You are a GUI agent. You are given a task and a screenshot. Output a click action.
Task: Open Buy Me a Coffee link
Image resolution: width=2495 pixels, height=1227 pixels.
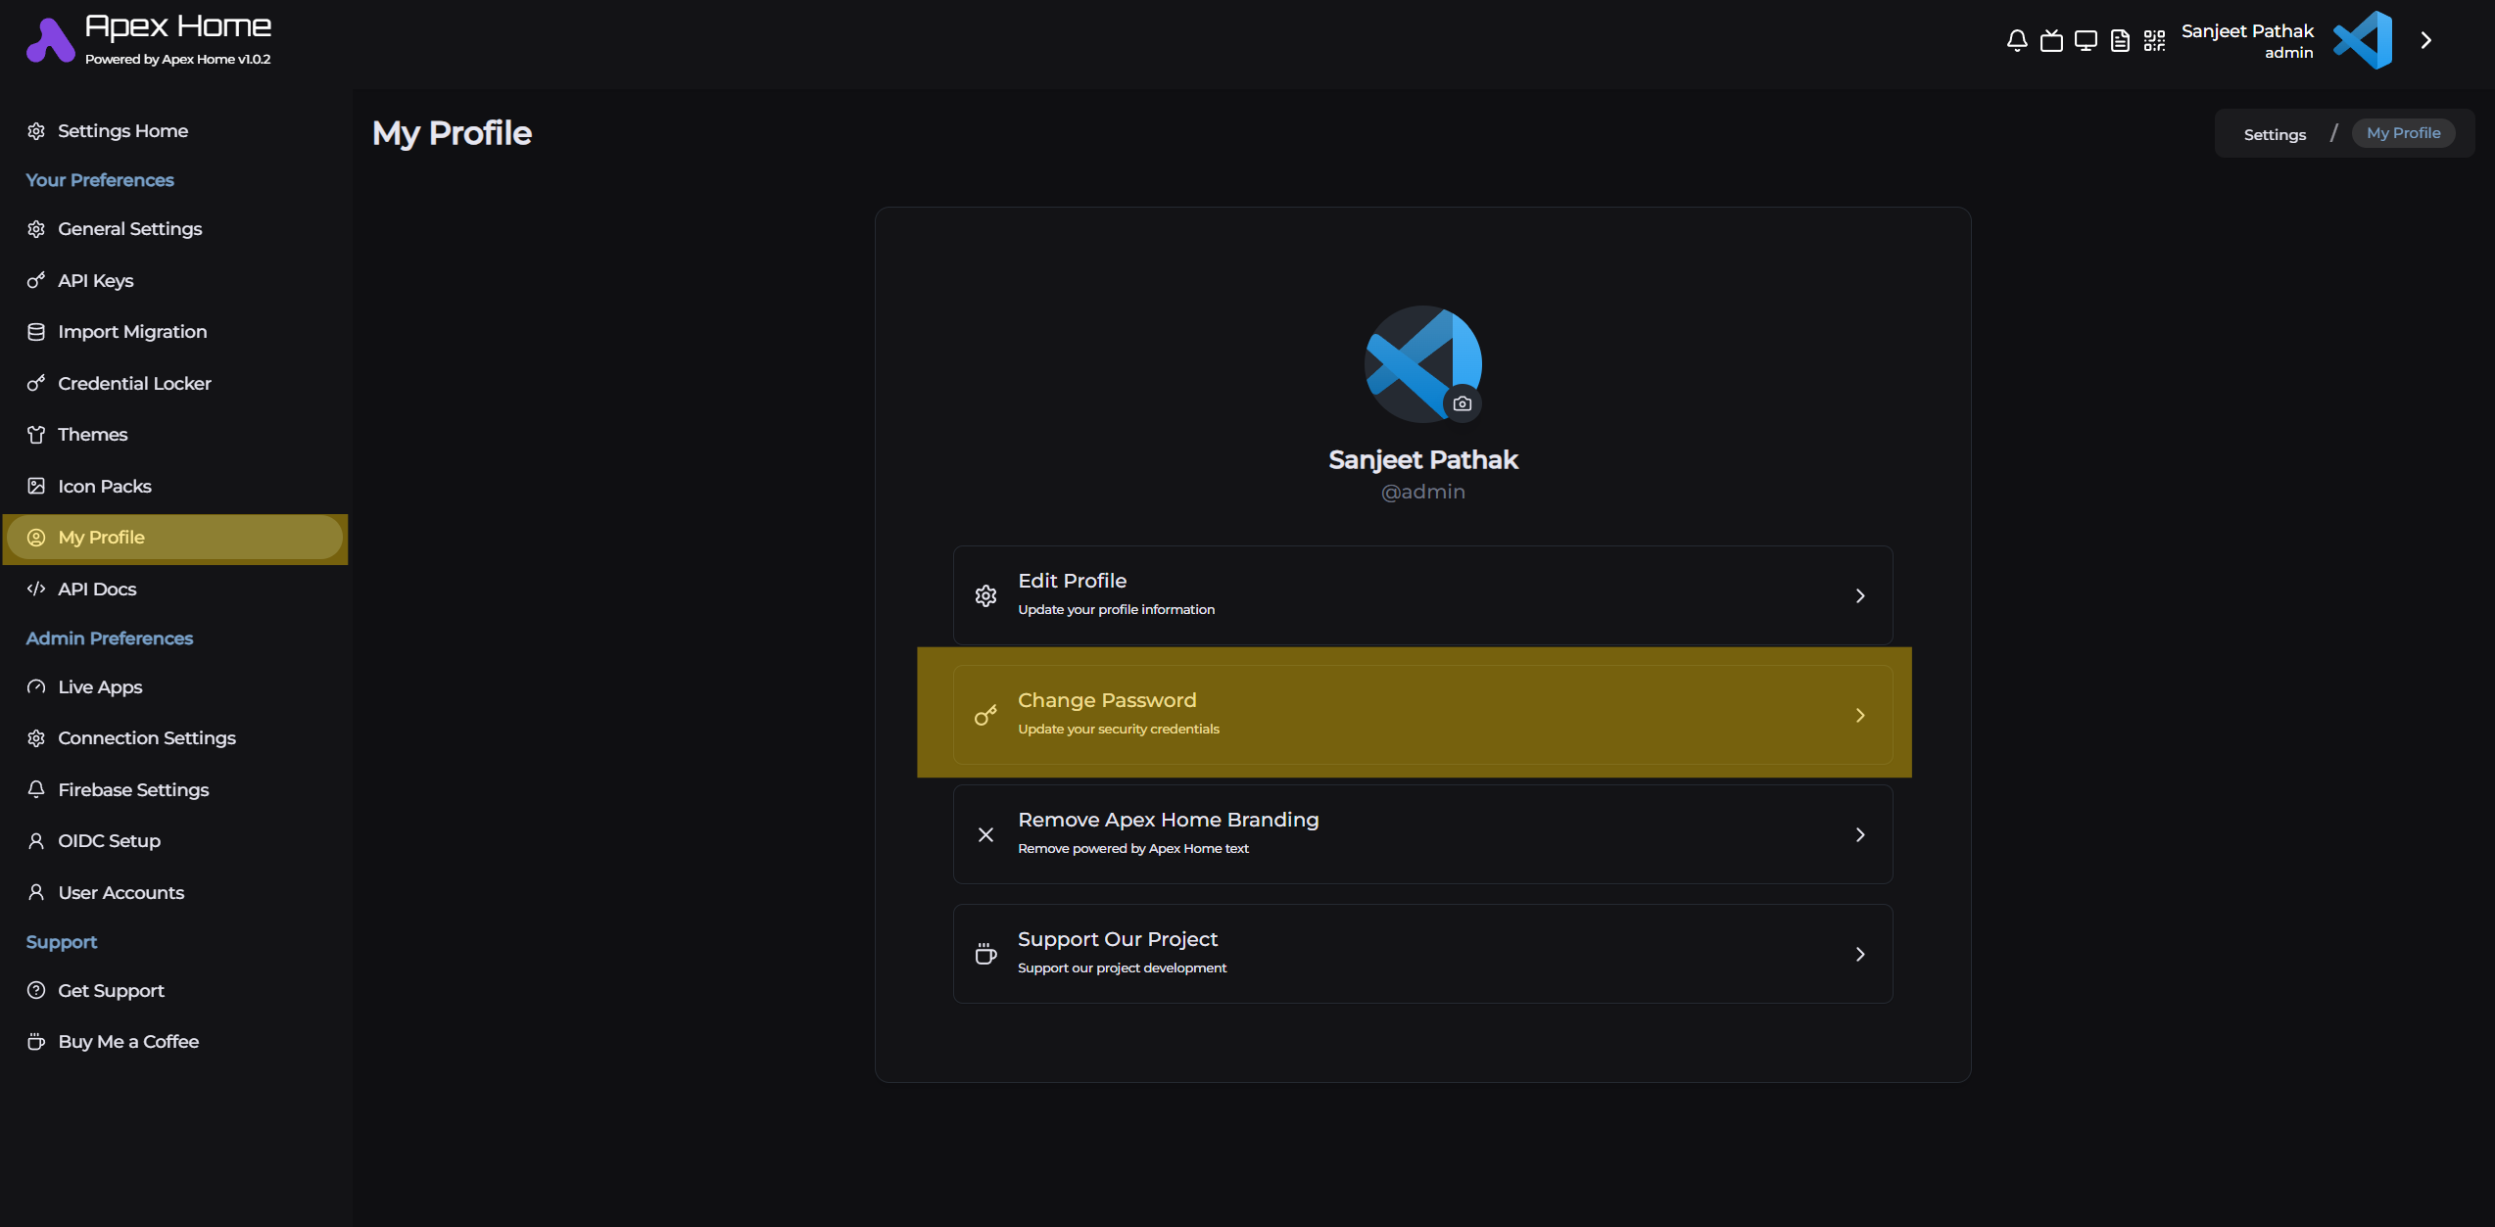point(127,1042)
